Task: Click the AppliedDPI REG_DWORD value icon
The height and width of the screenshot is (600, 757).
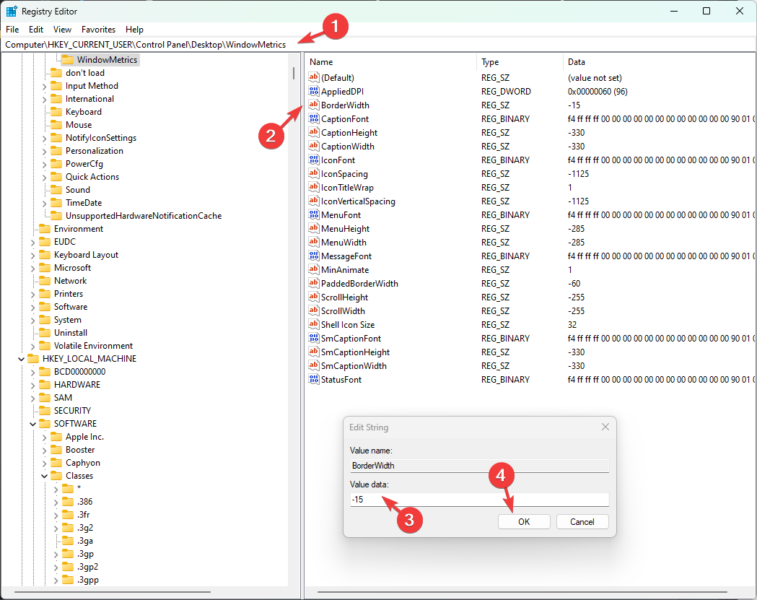Action: (x=314, y=91)
